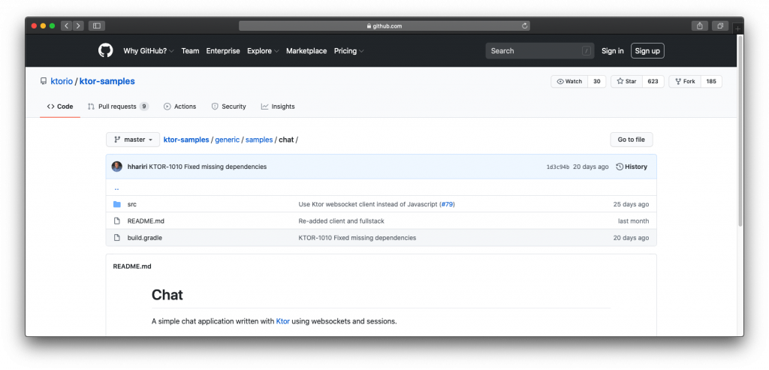This screenshot has width=769, height=370.
Task: Switch to the Pull requests tab
Action: (118, 107)
